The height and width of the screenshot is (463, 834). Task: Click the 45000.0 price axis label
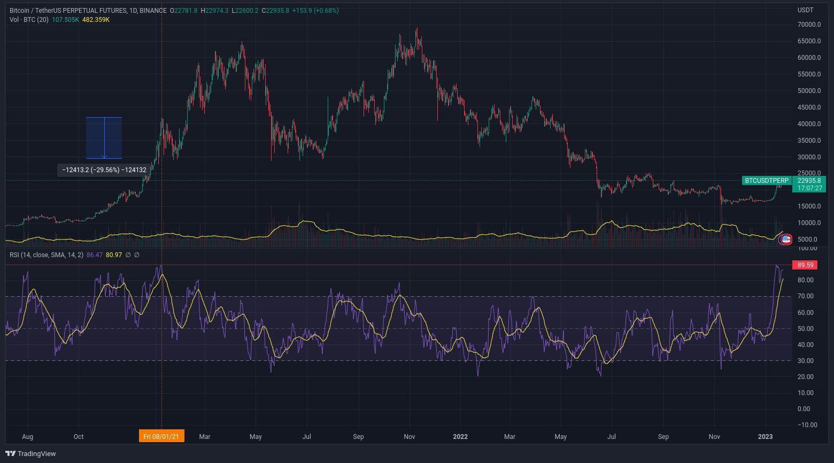(809, 107)
